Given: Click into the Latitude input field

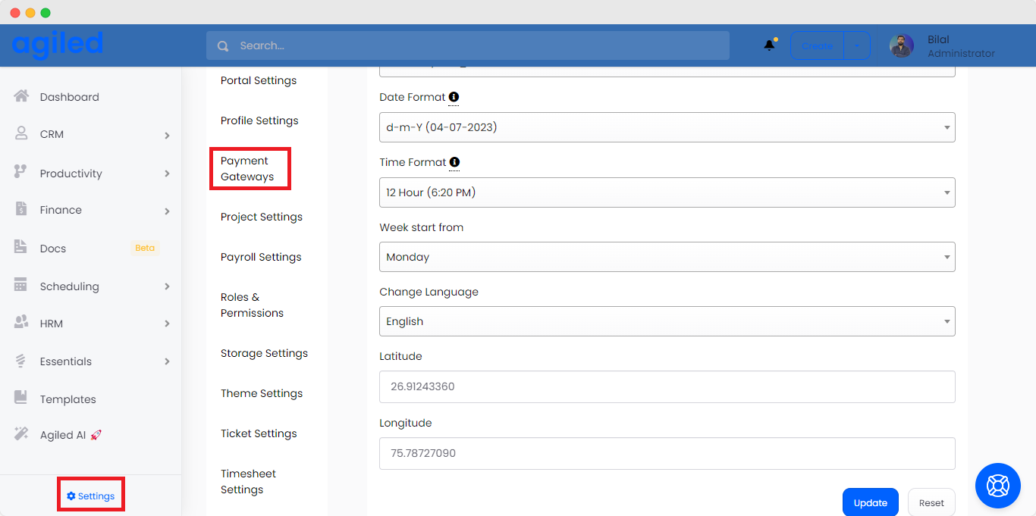Looking at the screenshot, I should [666, 386].
